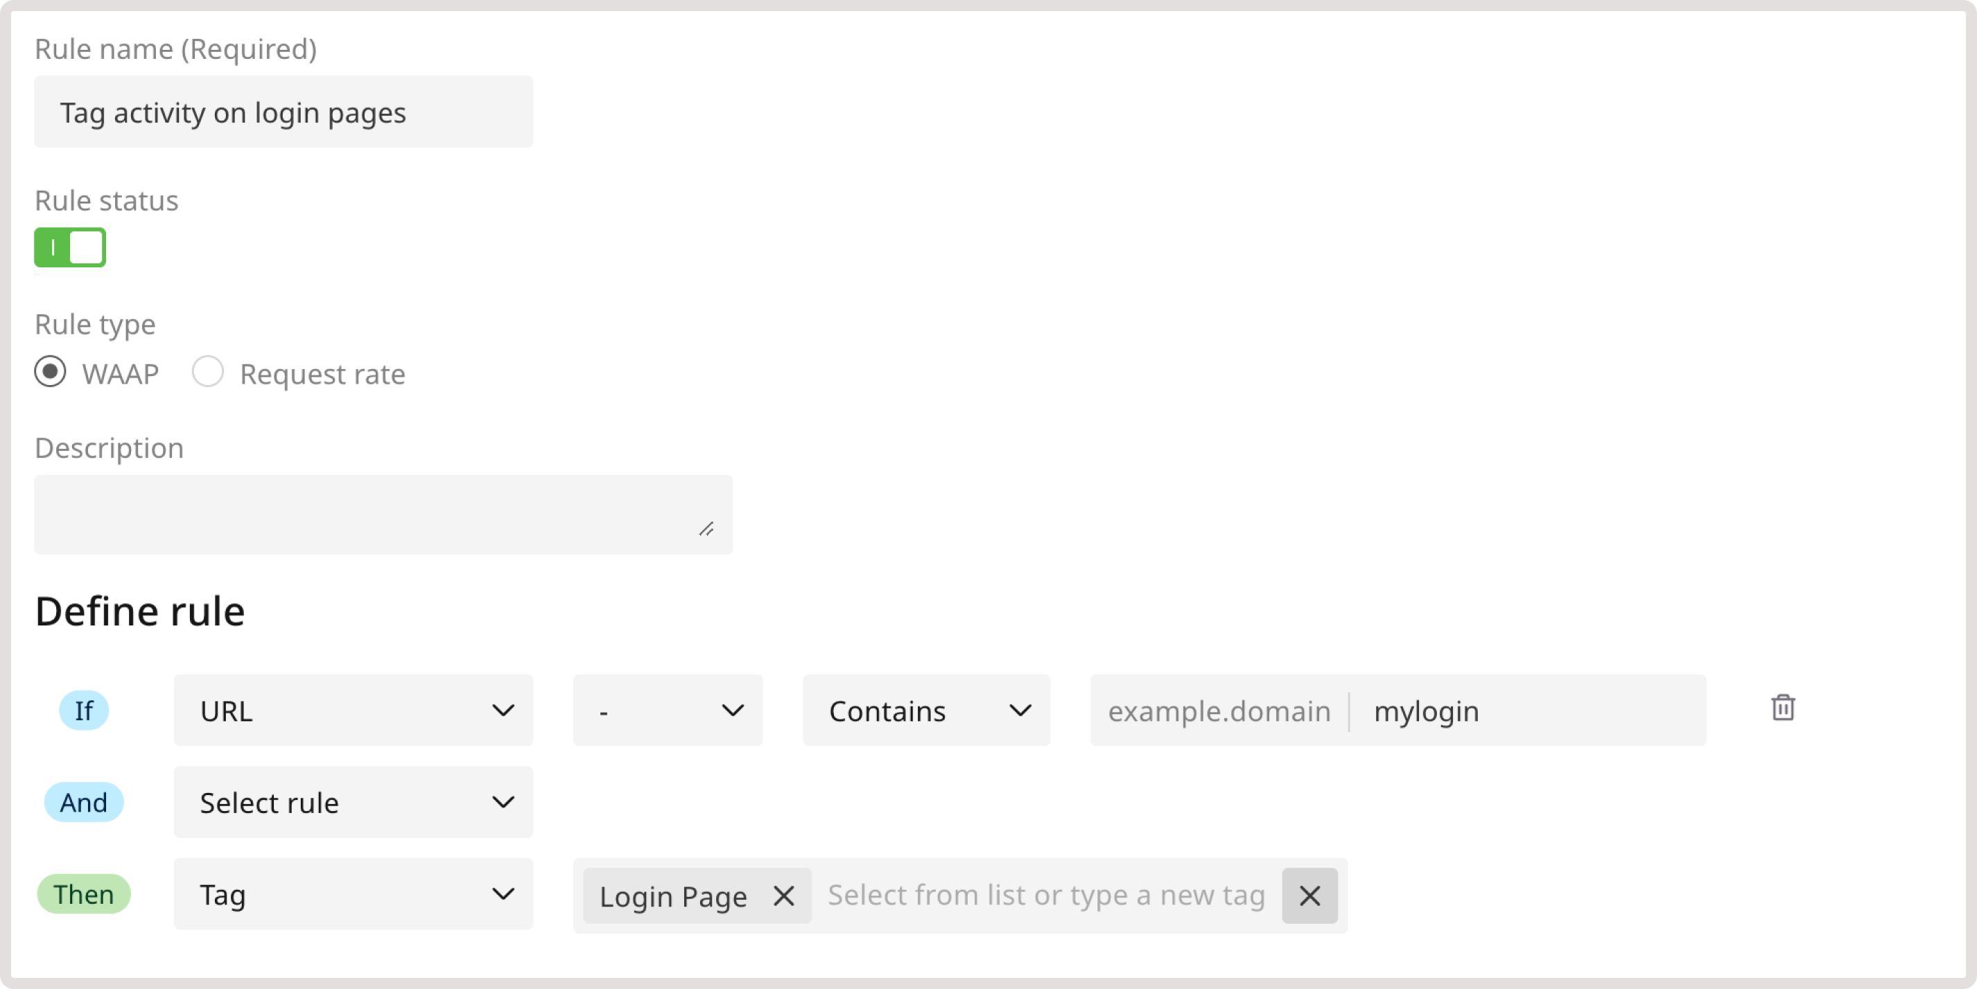
Task: Clear all selected tags
Action: click(1309, 896)
